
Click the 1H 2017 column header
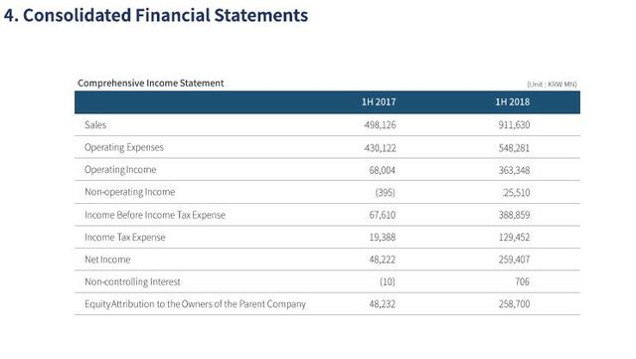379,102
